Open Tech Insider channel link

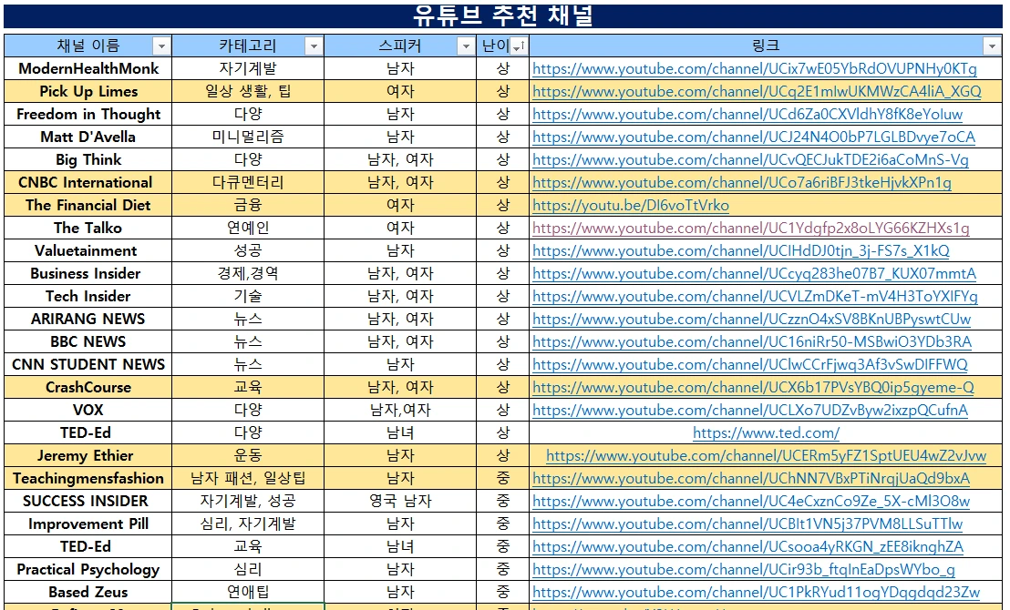pos(755,297)
